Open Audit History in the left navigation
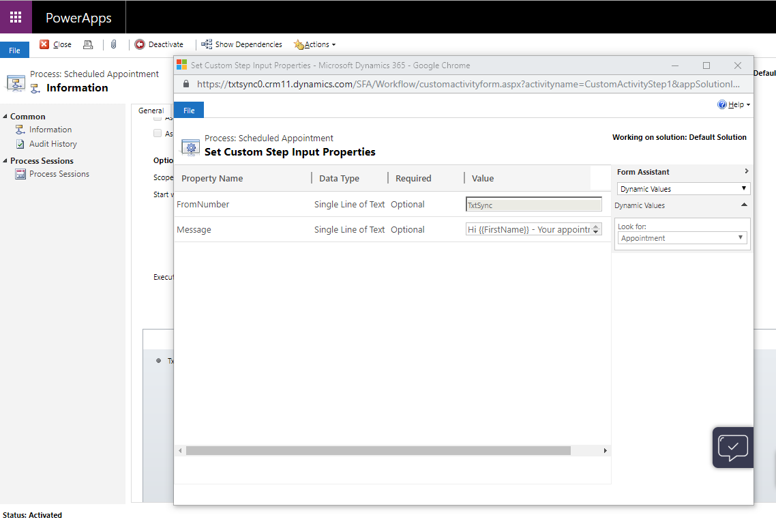This screenshot has width=776, height=526. 53,144
